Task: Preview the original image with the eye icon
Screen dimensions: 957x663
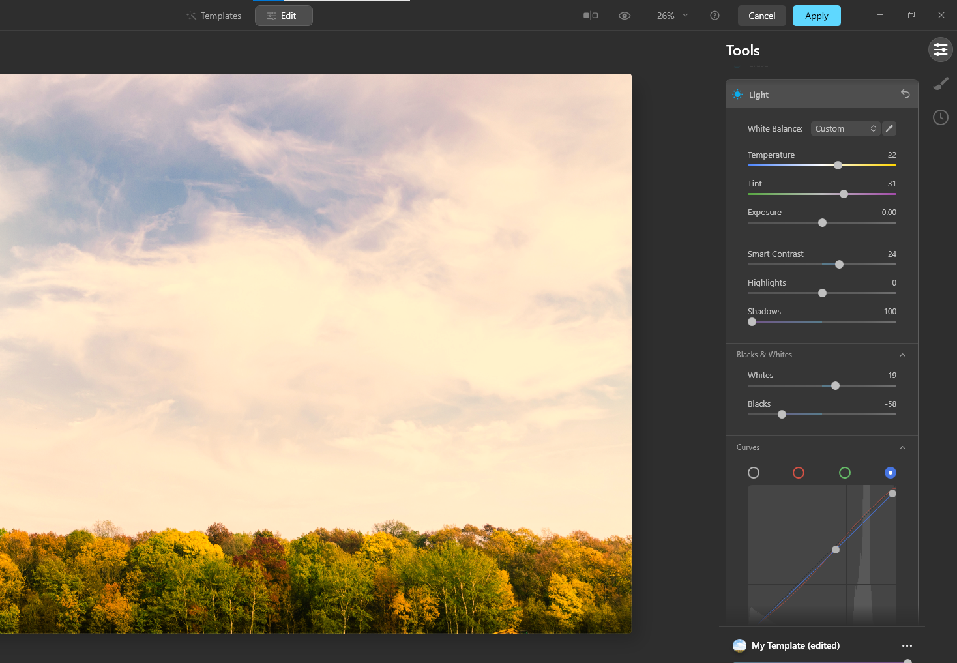Action: [x=624, y=15]
